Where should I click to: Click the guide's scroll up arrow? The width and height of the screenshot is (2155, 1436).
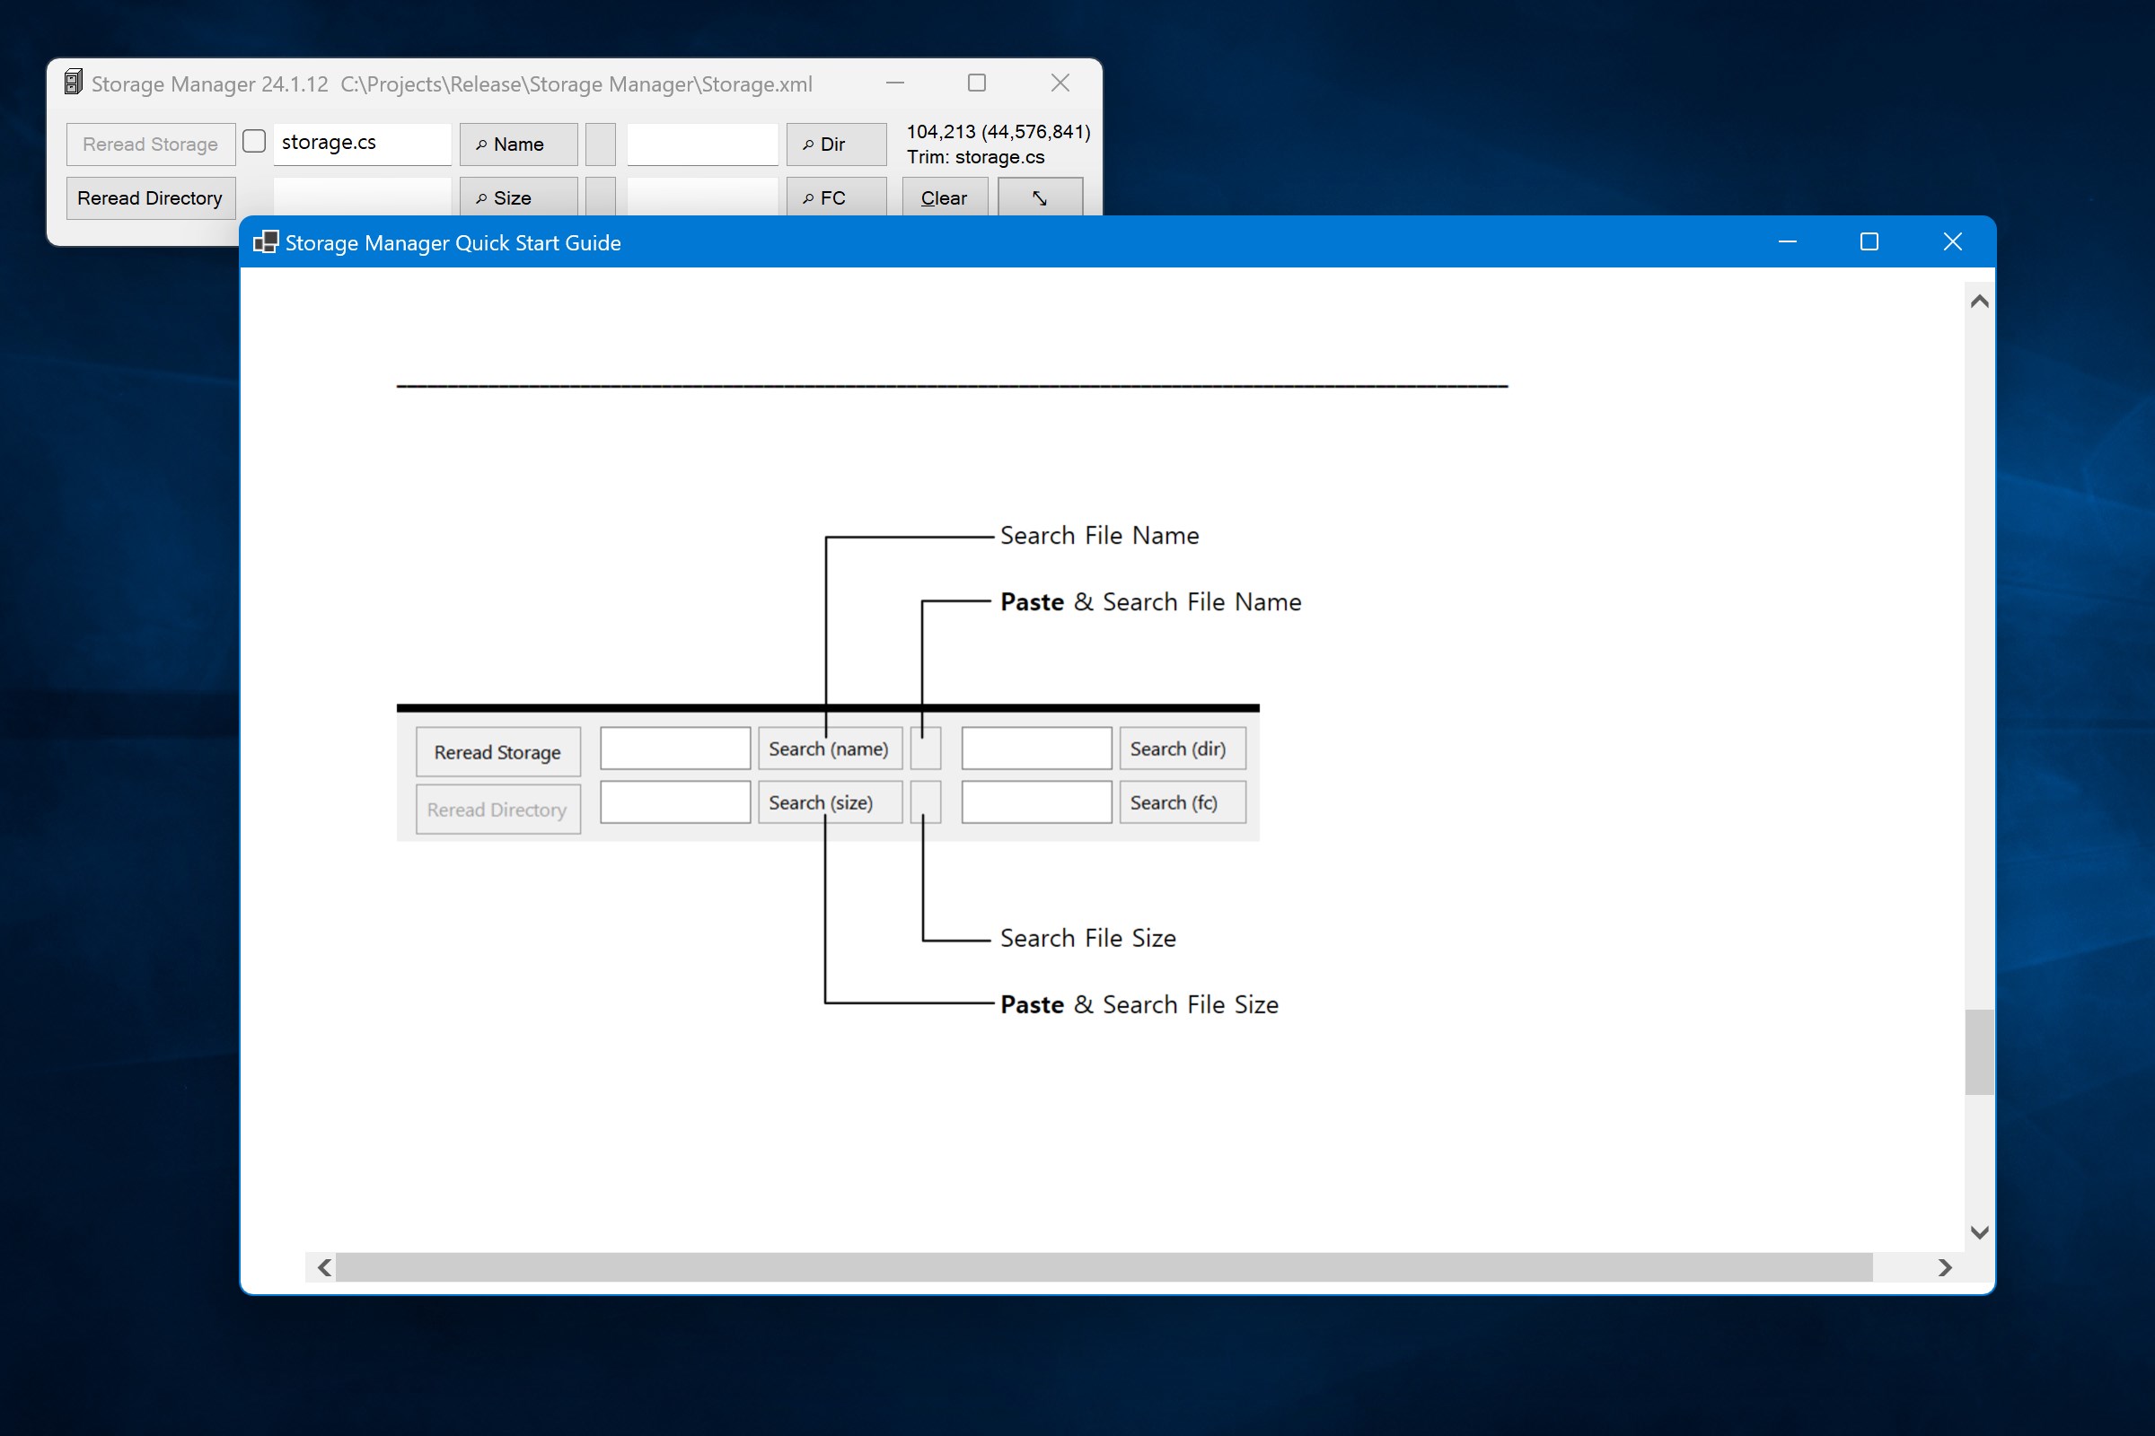tap(1979, 302)
